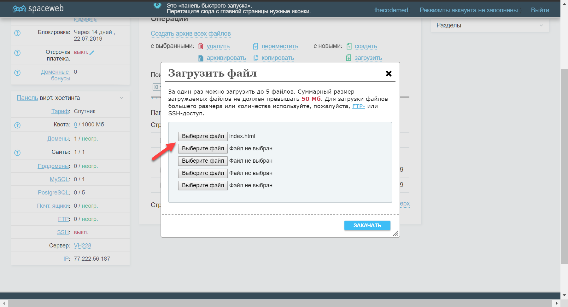Click the green upload icon beside загрузить
The width and height of the screenshot is (568, 307).
click(x=348, y=58)
